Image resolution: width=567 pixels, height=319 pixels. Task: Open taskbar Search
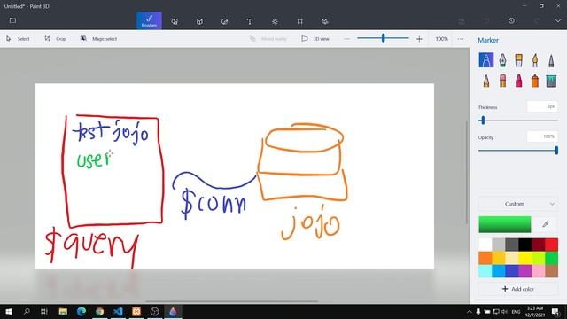click(27, 311)
